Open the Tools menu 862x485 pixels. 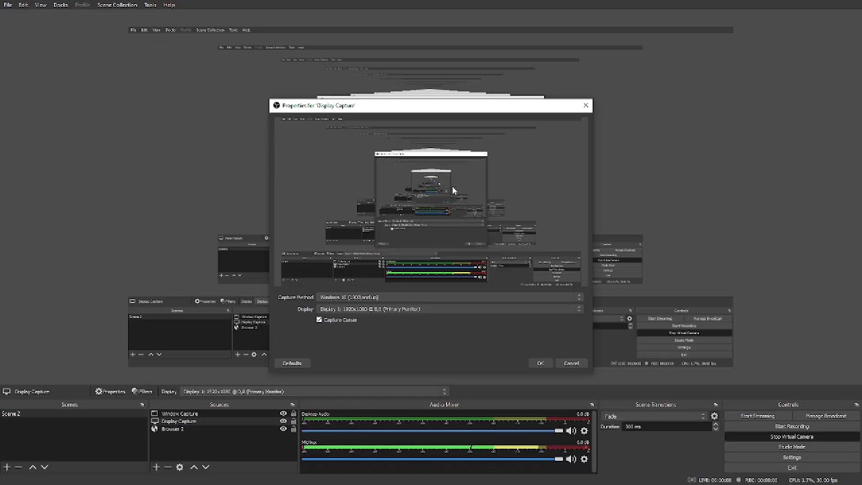(x=150, y=5)
